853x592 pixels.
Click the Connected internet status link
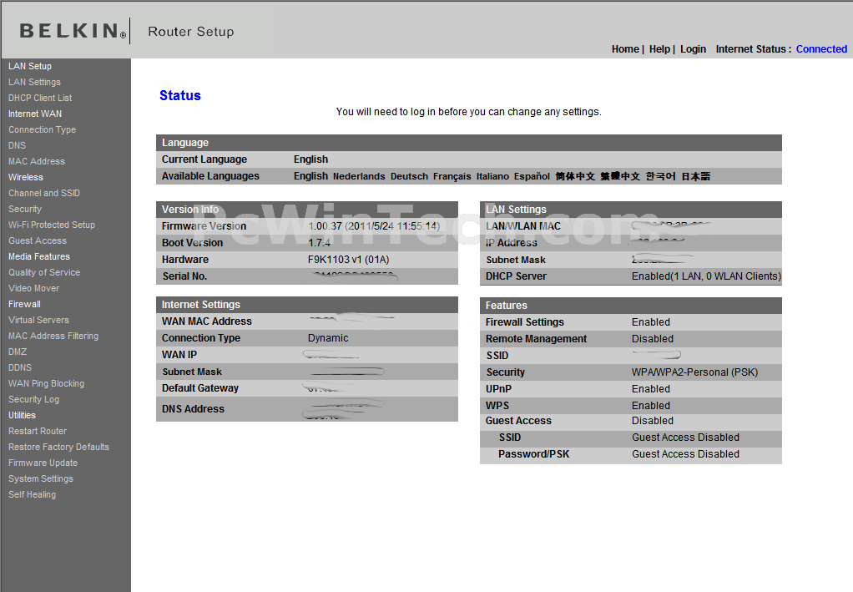pyautogui.click(x=821, y=49)
